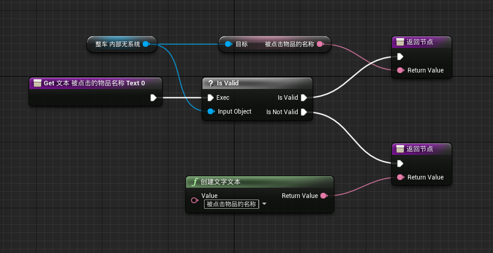This screenshot has width=493, height=253.
Task: Select the 整车 内部无系统 variable node label
Action: tap(117, 44)
